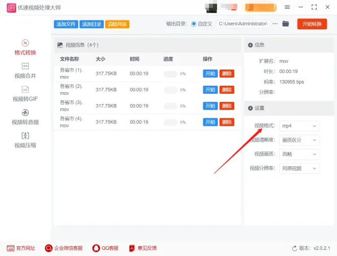Click the 设置 panel gear icon

pos(250,108)
